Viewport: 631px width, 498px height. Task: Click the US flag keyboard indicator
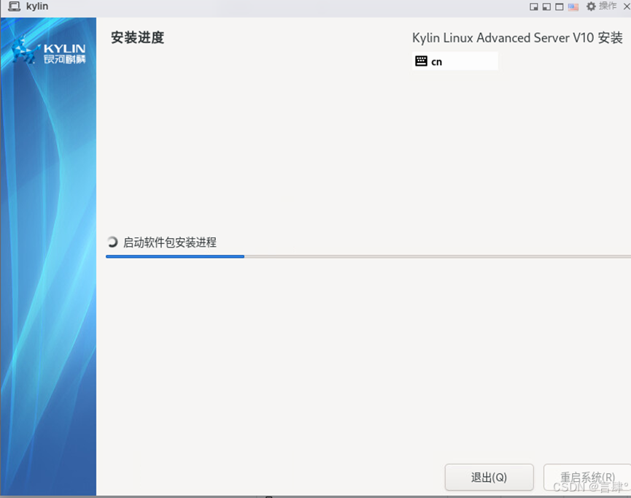573,6
